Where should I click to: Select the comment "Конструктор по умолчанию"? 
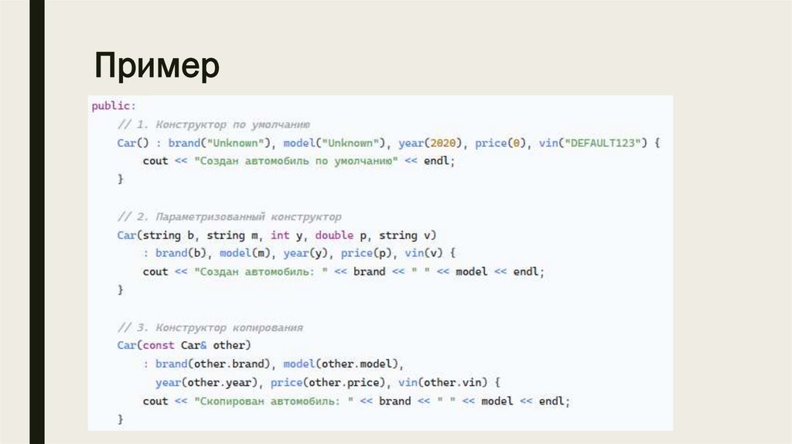(x=233, y=124)
